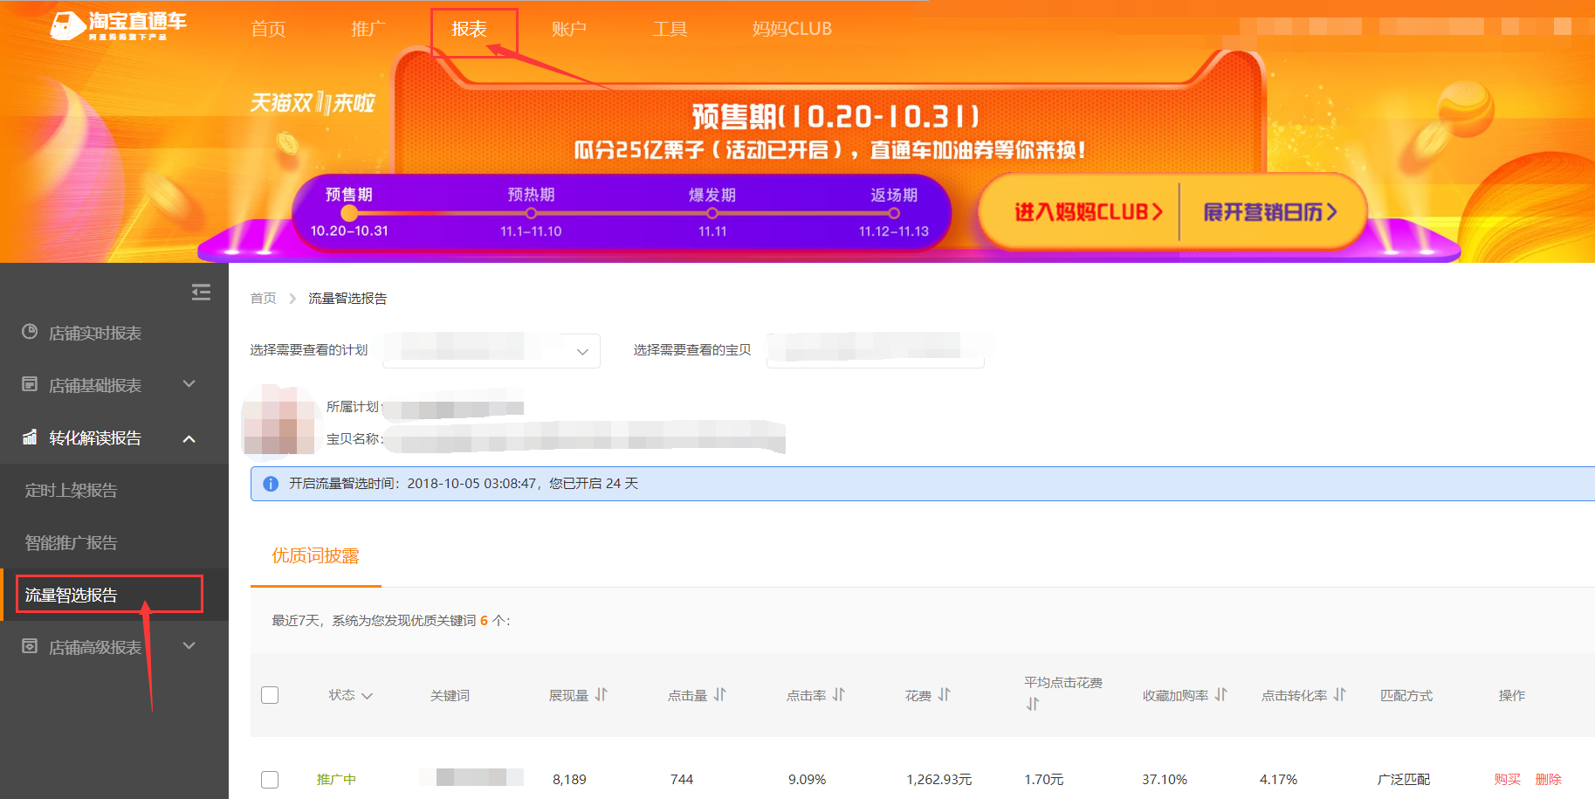Open the 选择需要查看的宝贝 dropdown
This screenshot has width=1595, height=799.
point(876,351)
